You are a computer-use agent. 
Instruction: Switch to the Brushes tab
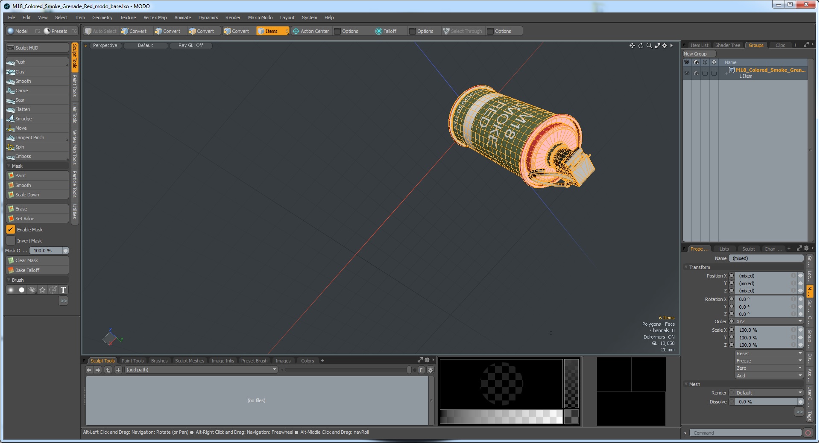pyautogui.click(x=159, y=361)
